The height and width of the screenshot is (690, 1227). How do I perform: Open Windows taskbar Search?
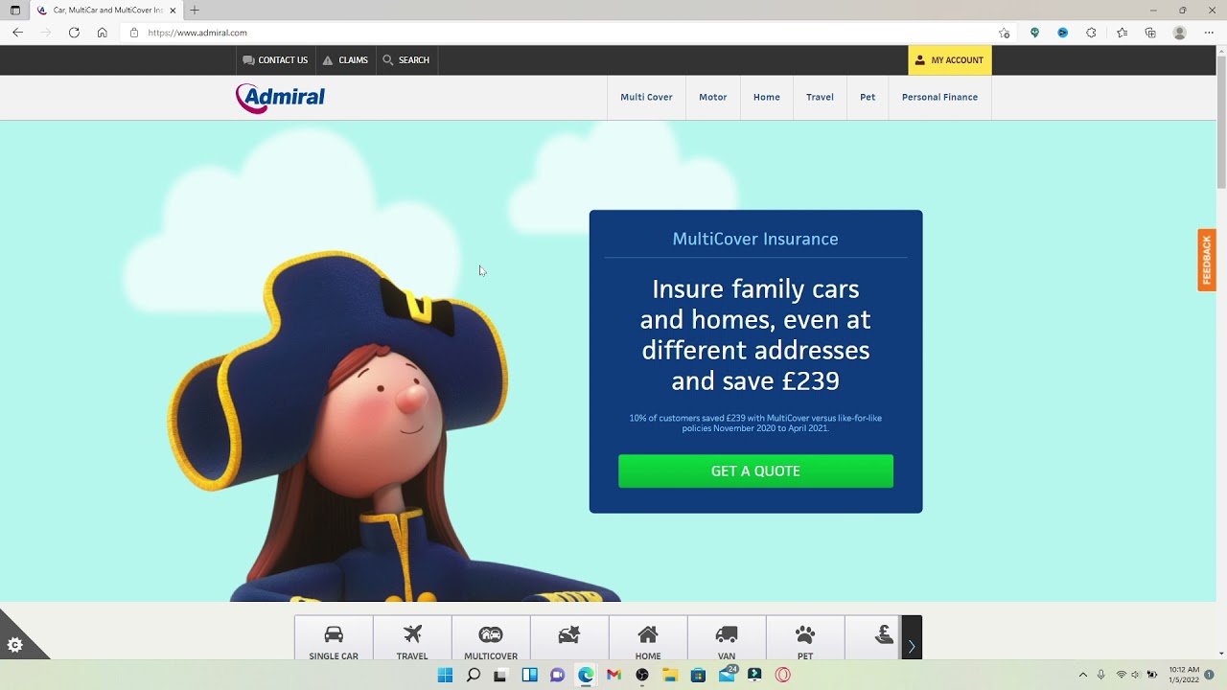pos(473,675)
